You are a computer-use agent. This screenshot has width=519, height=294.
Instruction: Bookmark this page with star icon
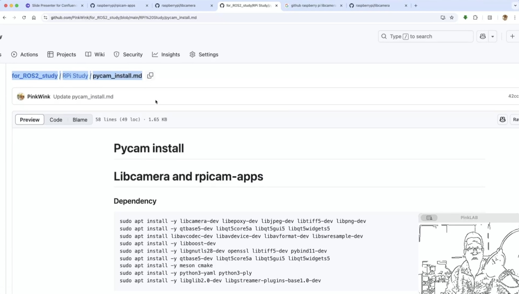452,18
